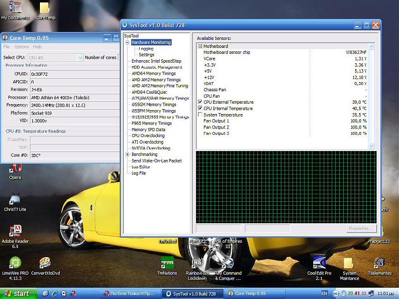Switch to Opera taskbar window
The image size is (399, 299).
coord(132,294)
